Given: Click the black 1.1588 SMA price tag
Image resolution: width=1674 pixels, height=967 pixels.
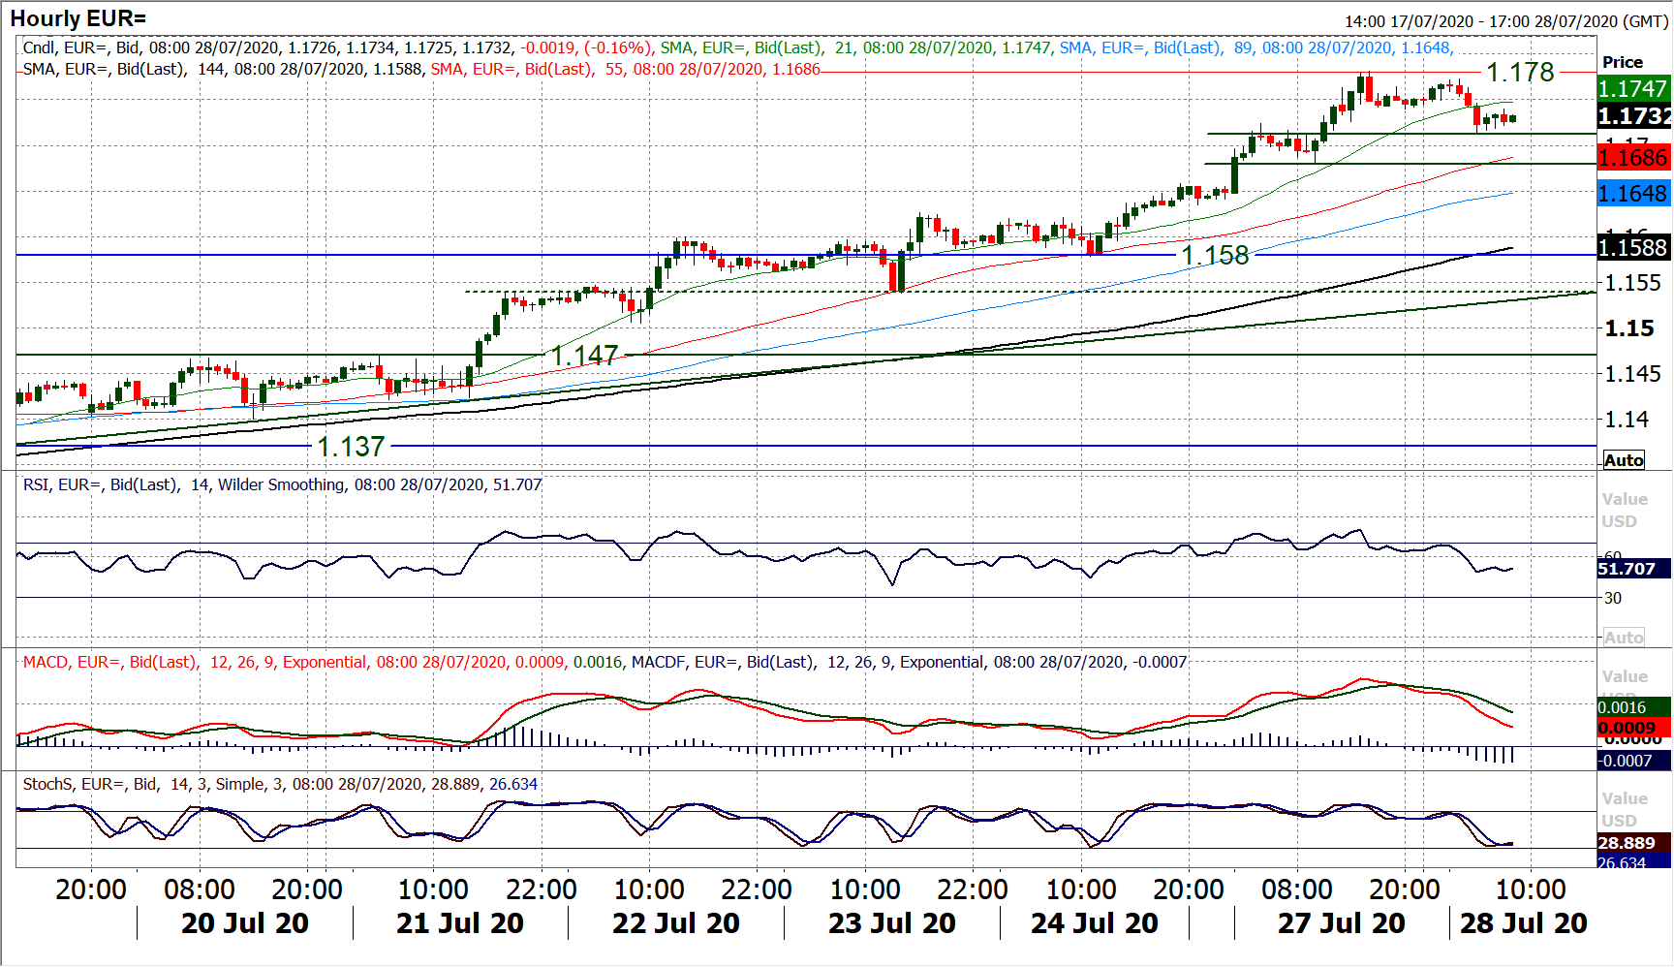Looking at the screenshot, I should tap(1633, 248).
